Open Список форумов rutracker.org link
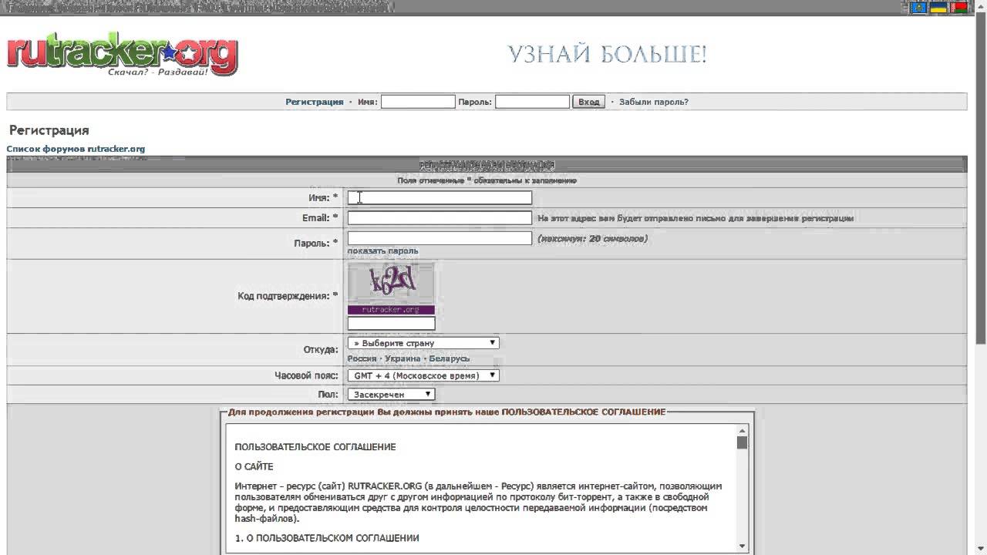This screenshot has height=555, width=987. 76,149
